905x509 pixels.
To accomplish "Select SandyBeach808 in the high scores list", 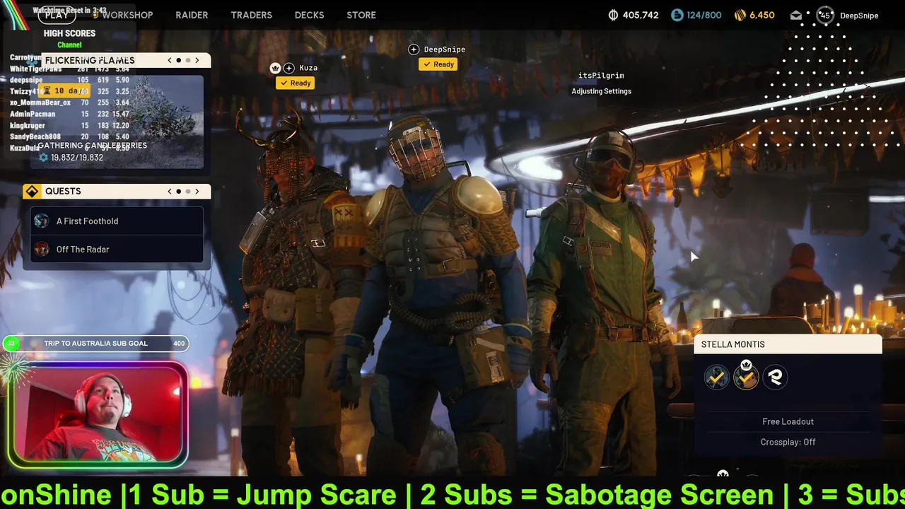I will point(35,136).
